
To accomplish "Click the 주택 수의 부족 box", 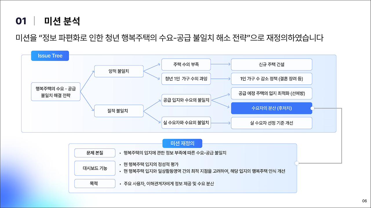I will (x=186, y=64).
